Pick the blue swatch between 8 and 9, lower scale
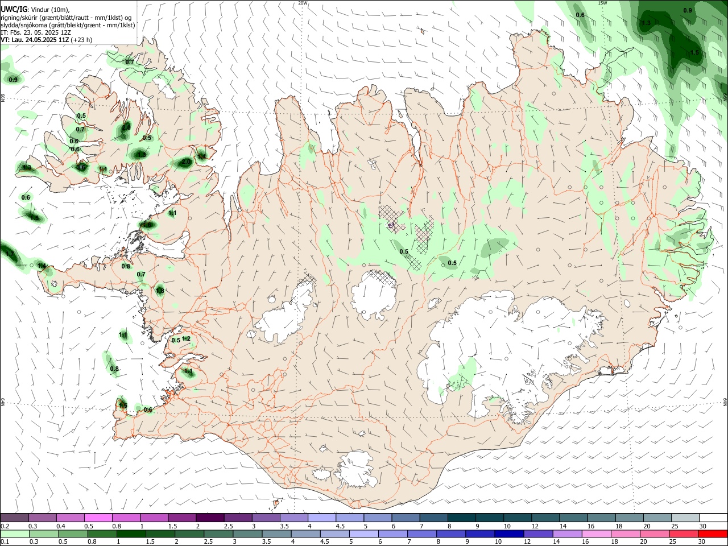 [x=451, y=533]
